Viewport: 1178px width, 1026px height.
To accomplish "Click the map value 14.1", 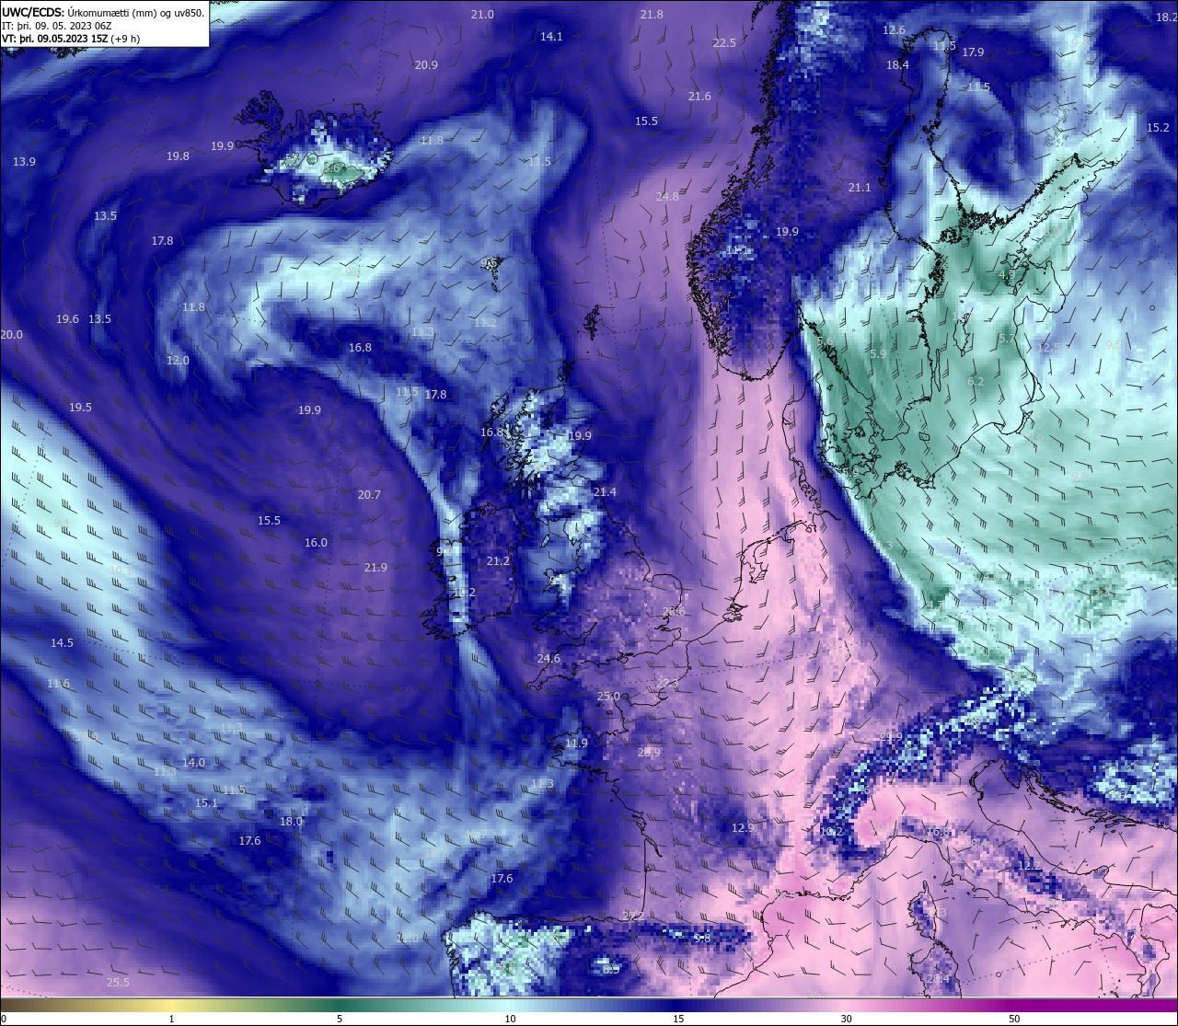I will 551,37.
